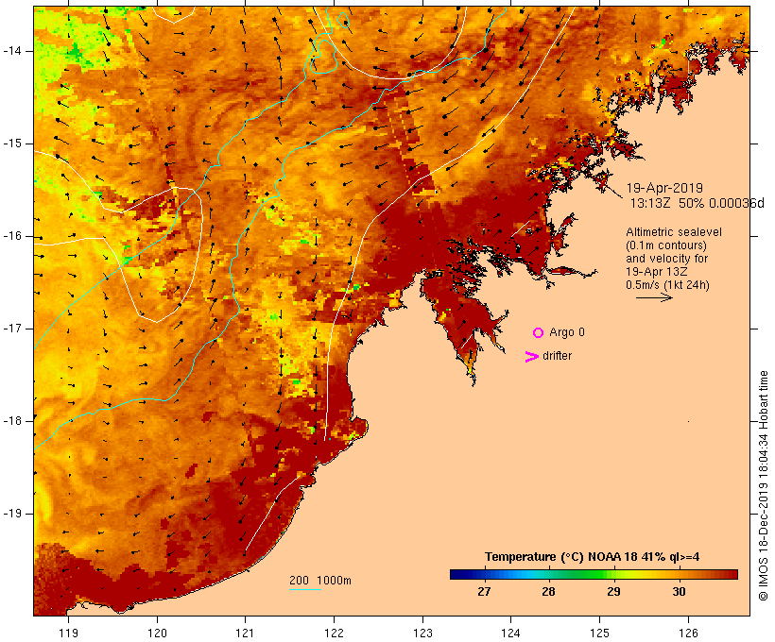The height and width of the screenshot is (642, 775).
Task: Click the latitude axis label -19
Action: pyautogui.click(x=12, y=514)
